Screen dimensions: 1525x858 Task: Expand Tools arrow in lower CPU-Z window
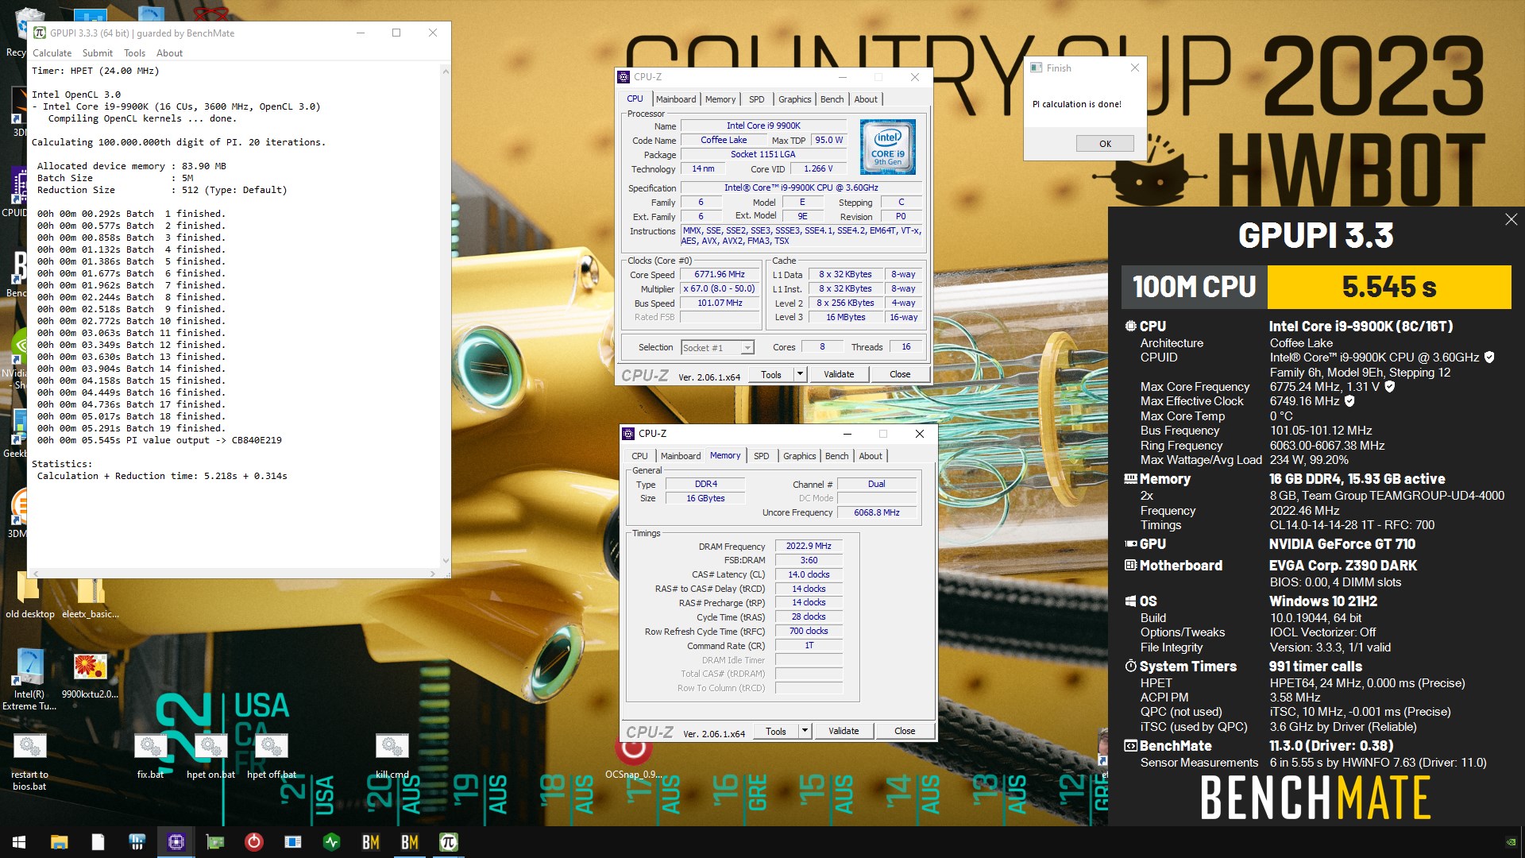click(805, 731)
